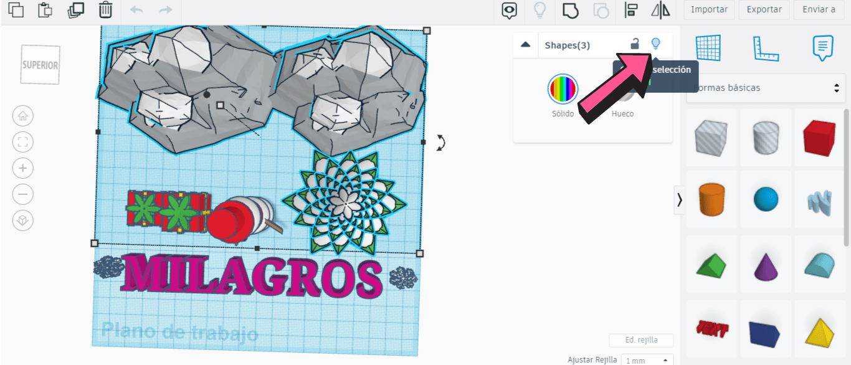The width and height of the screenshot is (851, 365).
Task: Click the Paste clipboard icon
Action: [45, 9]
